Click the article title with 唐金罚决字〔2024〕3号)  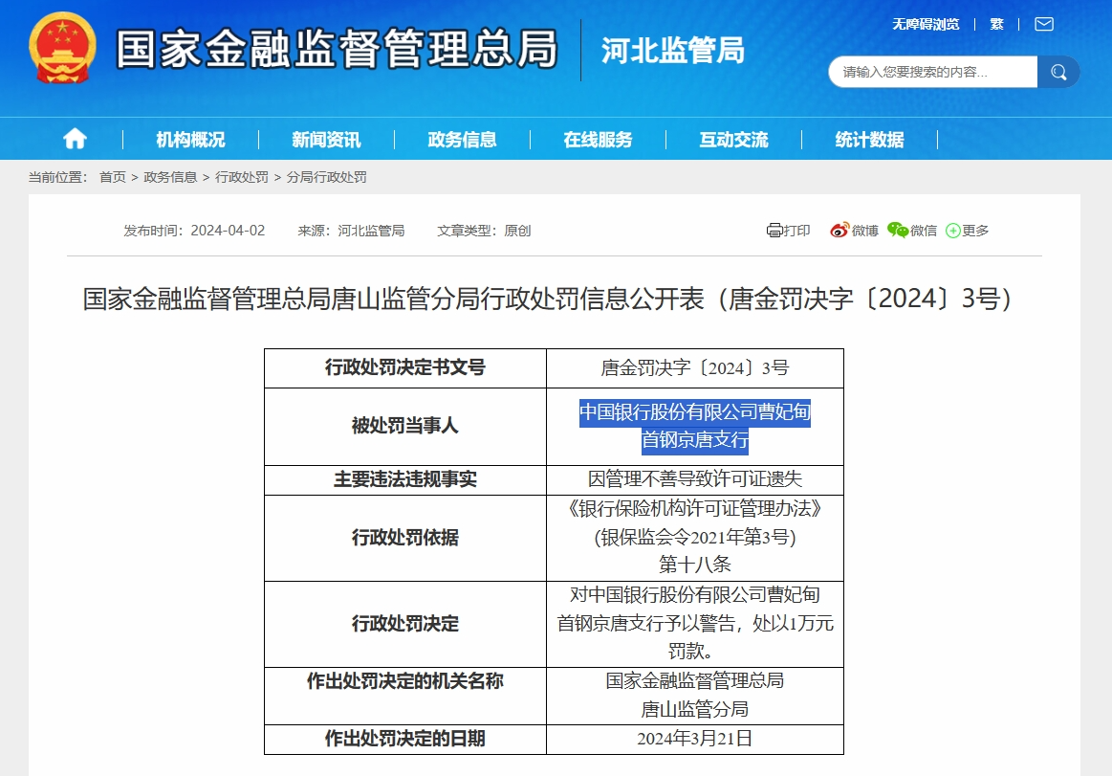pyautogui.click(x=547, y=299)
